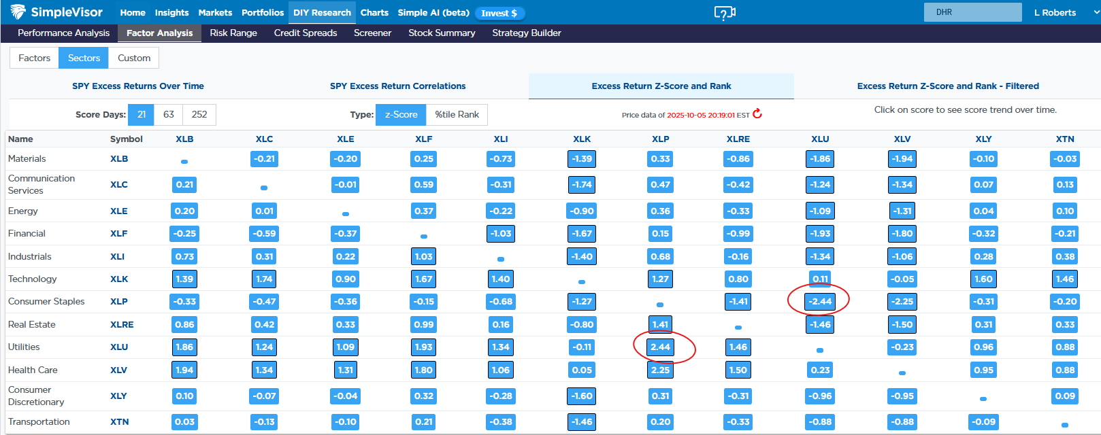Click the -1.46 score in Transportation XLK column
Viewport: 1101px width, 435px height.
point(582,422)
